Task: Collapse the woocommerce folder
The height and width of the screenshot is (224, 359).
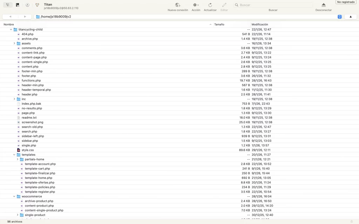Action: [14, 196]
